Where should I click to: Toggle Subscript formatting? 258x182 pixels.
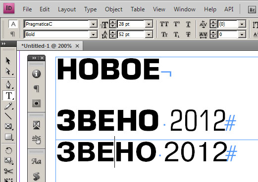177,35
